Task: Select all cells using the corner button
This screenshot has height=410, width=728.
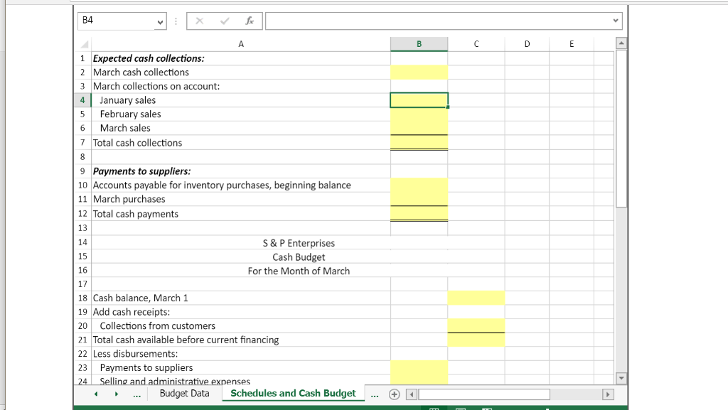Action: click(x=83, y=43)
